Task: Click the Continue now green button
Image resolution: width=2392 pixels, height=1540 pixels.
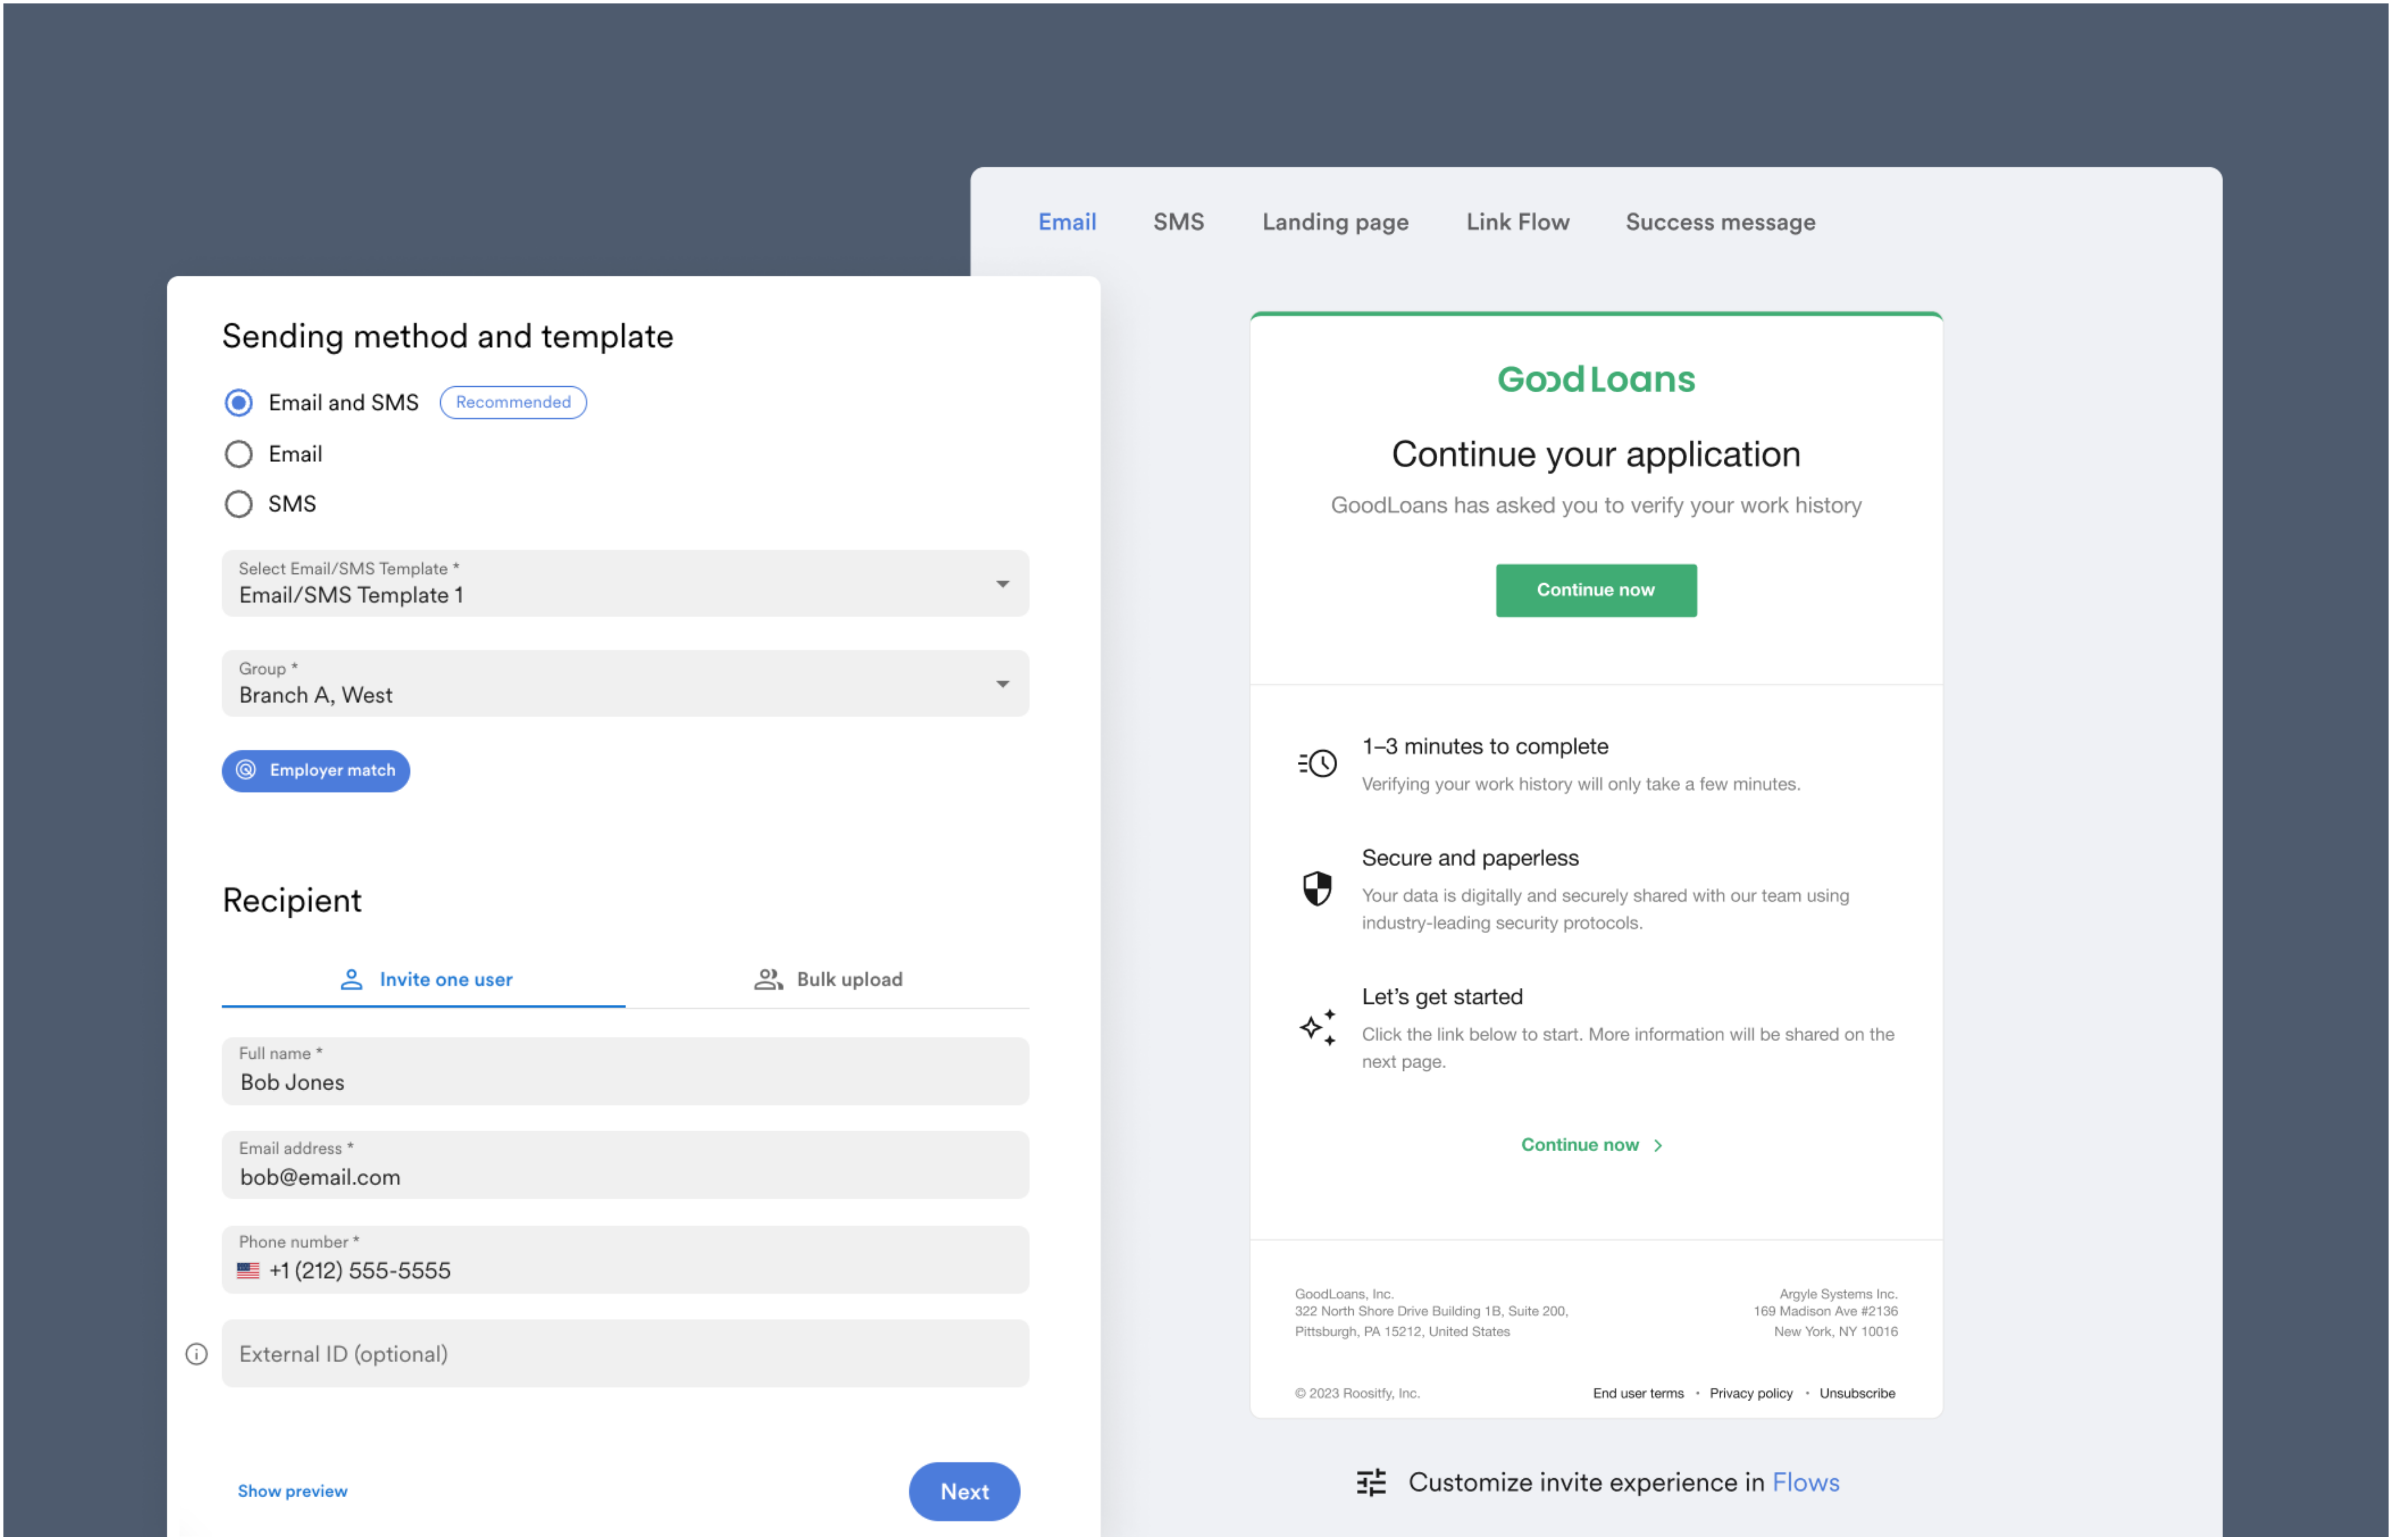Action: (1594, 590)
